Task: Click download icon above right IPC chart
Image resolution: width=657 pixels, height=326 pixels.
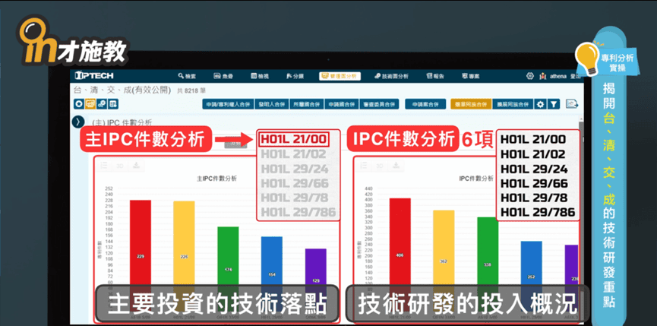Action: (396, 165)
